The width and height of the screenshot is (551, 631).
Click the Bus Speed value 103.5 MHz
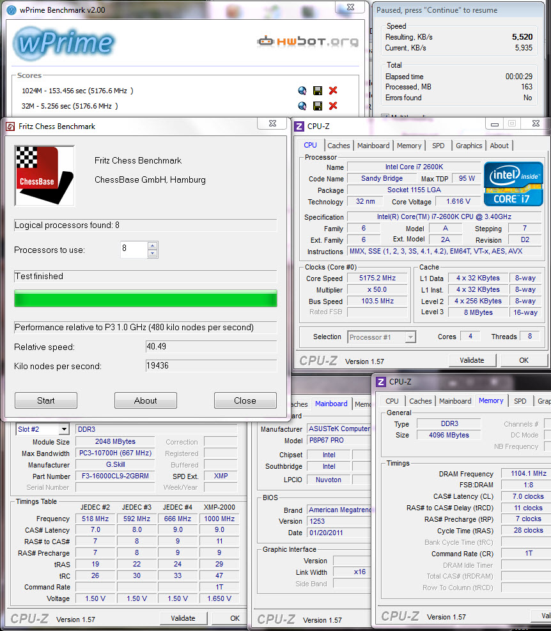(377, 301)
